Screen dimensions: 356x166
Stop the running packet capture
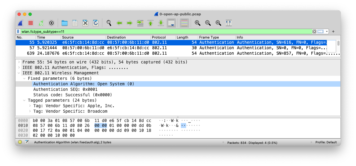coord(31,23)
